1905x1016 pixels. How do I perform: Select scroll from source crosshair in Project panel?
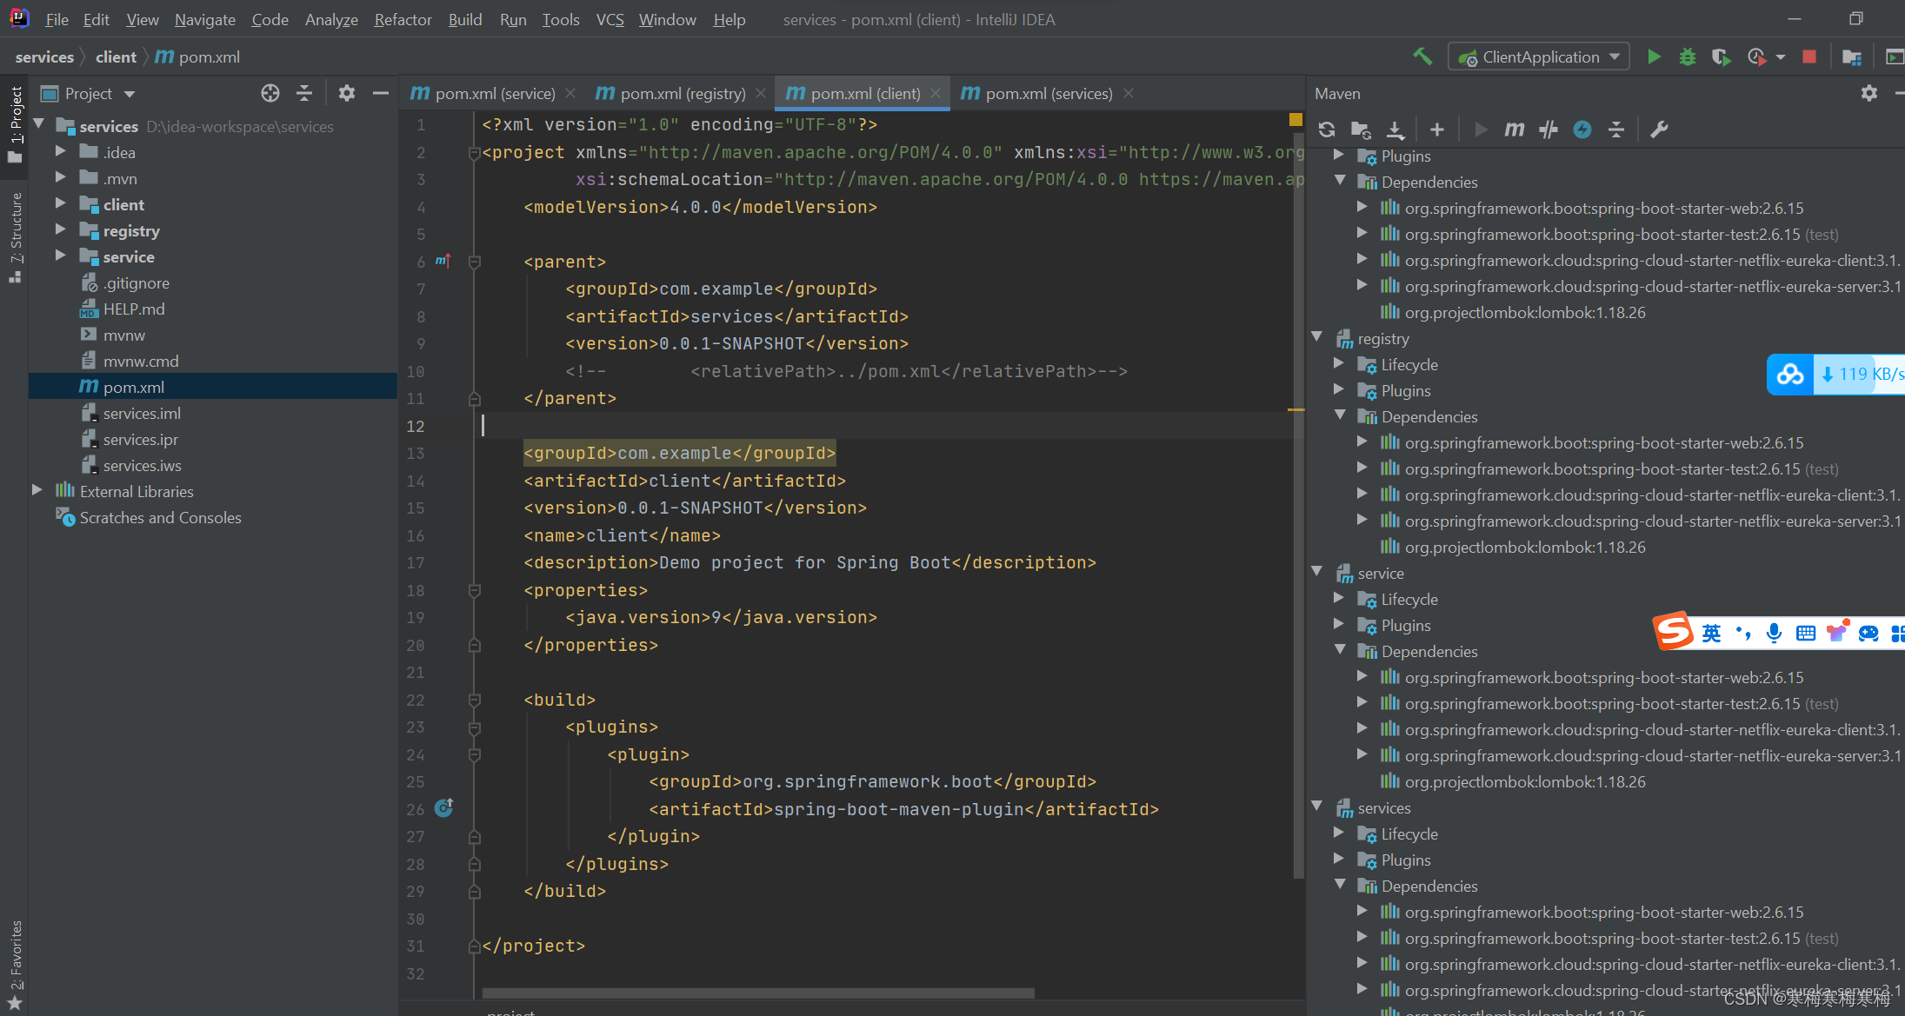pyautogui.click(x=270, y=93)
